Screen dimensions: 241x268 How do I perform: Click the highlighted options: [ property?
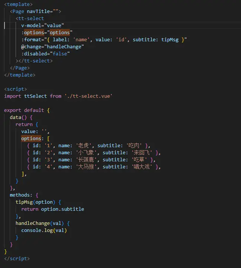pyautogui.click(x=35, y=139)
